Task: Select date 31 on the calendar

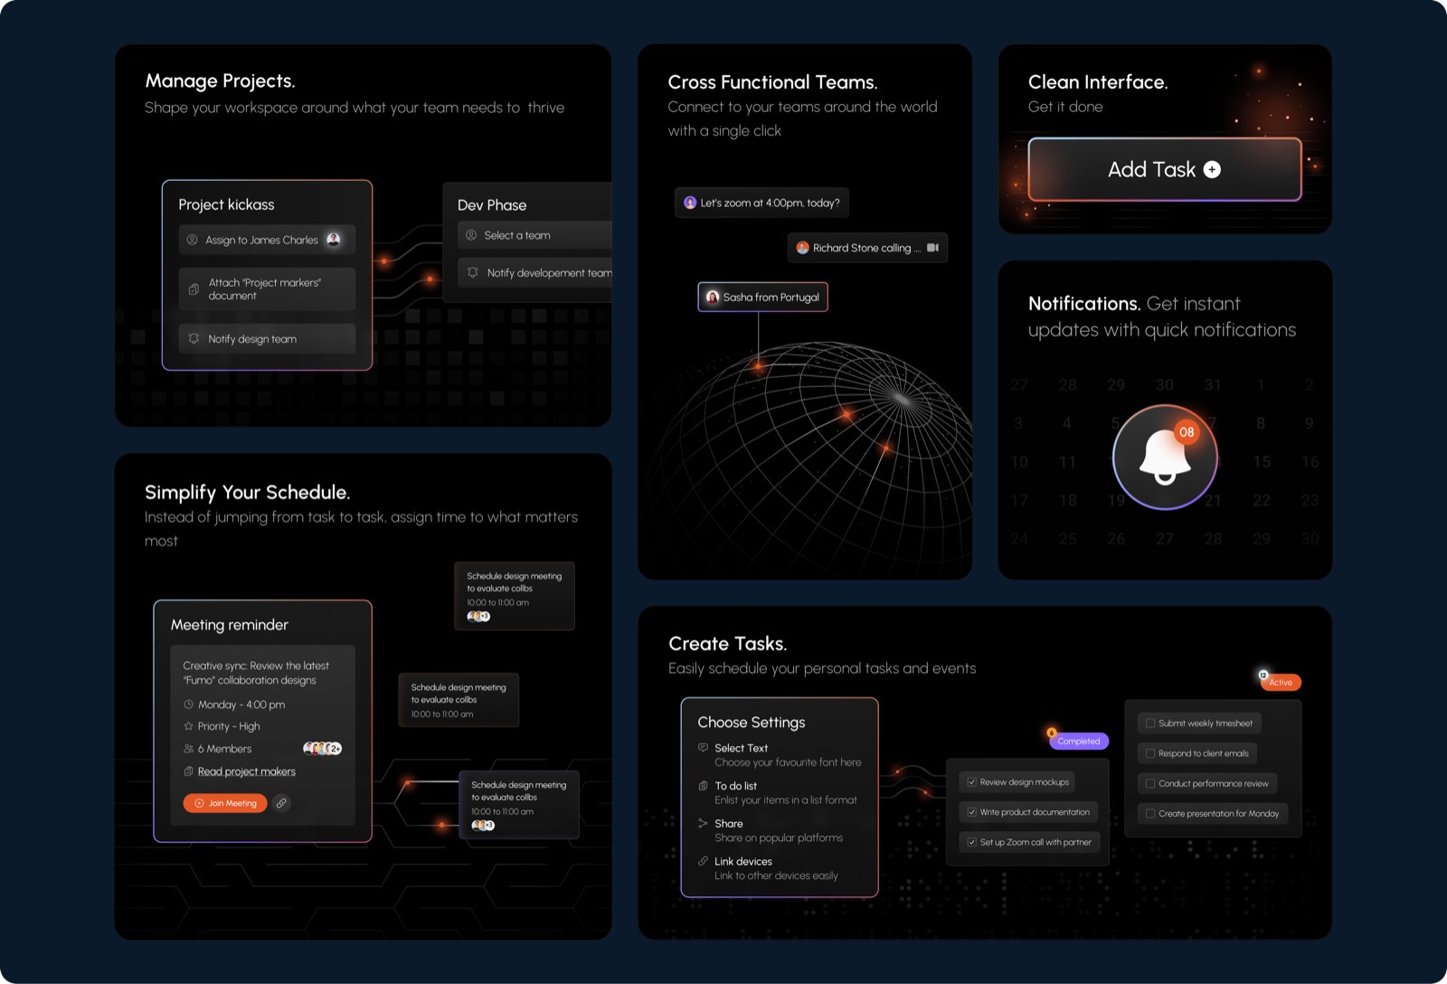Action: [x=1212, y=385]
